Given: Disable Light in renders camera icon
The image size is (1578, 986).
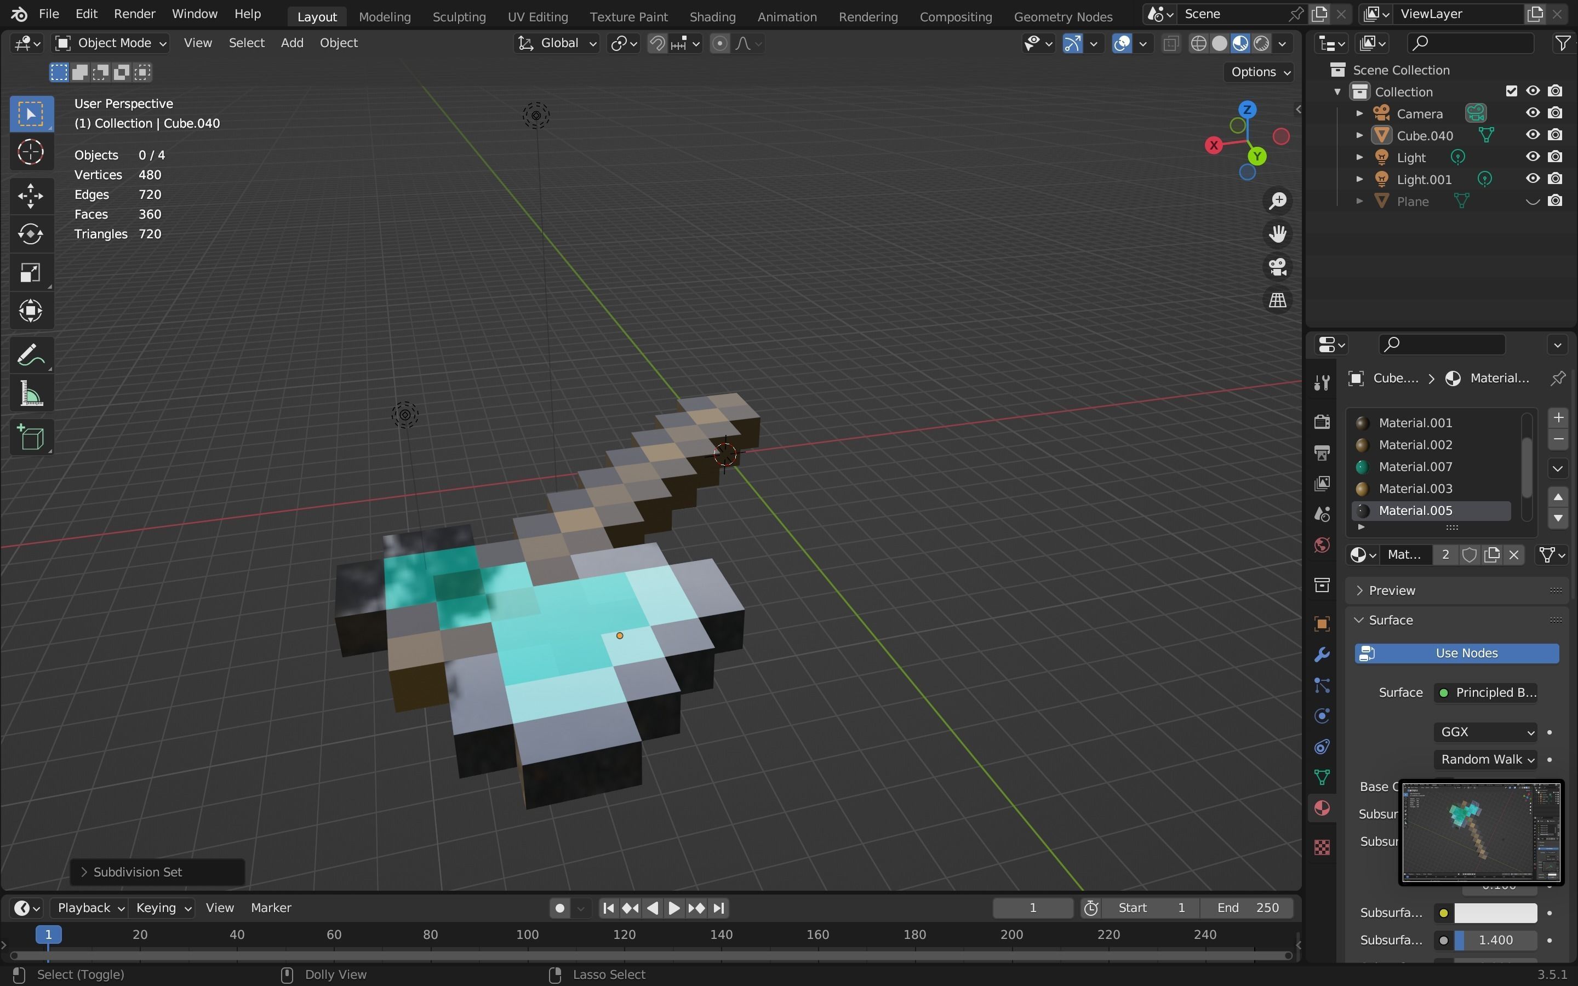Looking at the screenshot, I should tap(1555, 157).
